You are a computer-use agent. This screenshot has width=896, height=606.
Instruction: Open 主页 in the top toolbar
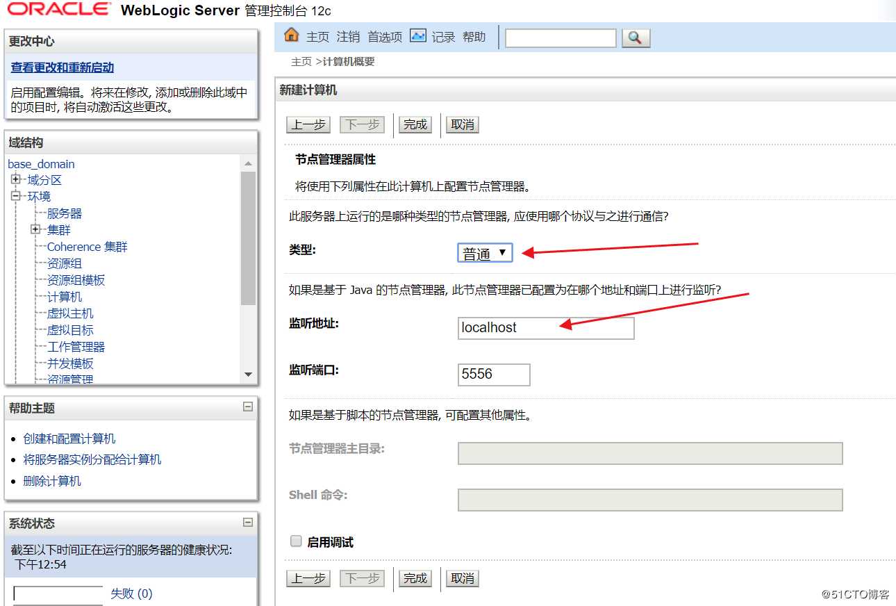317,37
